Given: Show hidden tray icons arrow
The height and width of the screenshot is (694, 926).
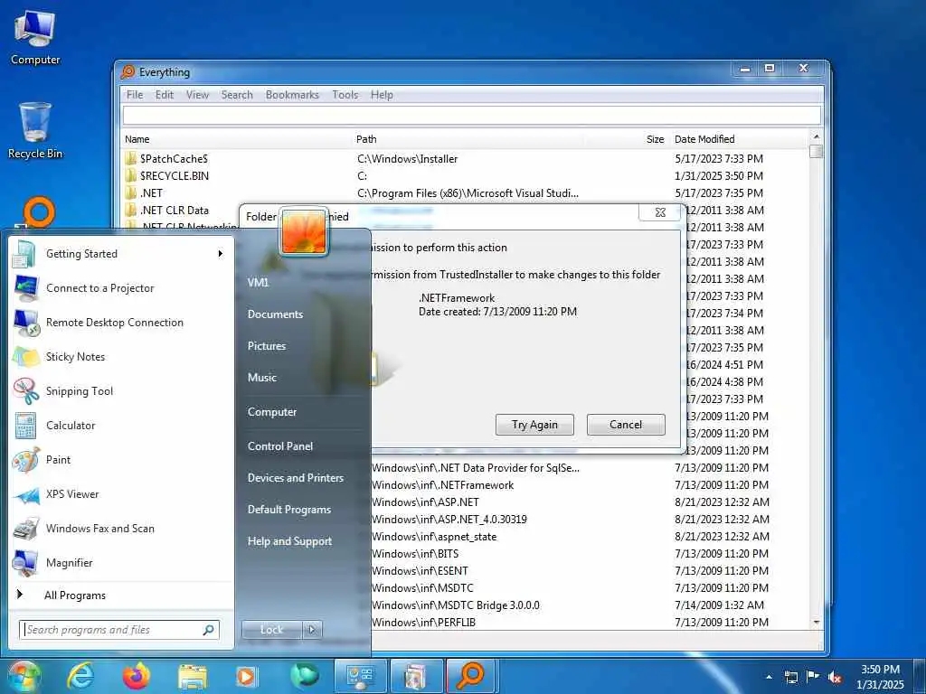Looking at the screenshot, I should tap(769, 677).
